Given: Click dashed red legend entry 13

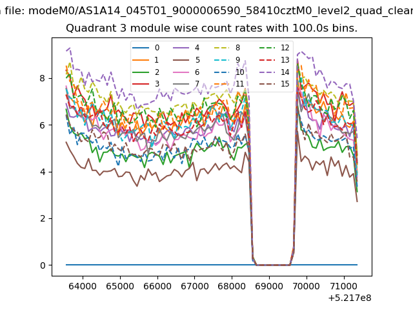Looking at the screenshot, I should (x=274, y=60).
